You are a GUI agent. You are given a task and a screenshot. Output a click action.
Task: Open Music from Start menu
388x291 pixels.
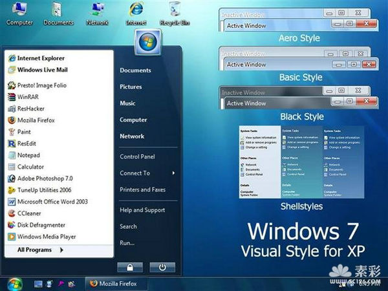[127, 103]
